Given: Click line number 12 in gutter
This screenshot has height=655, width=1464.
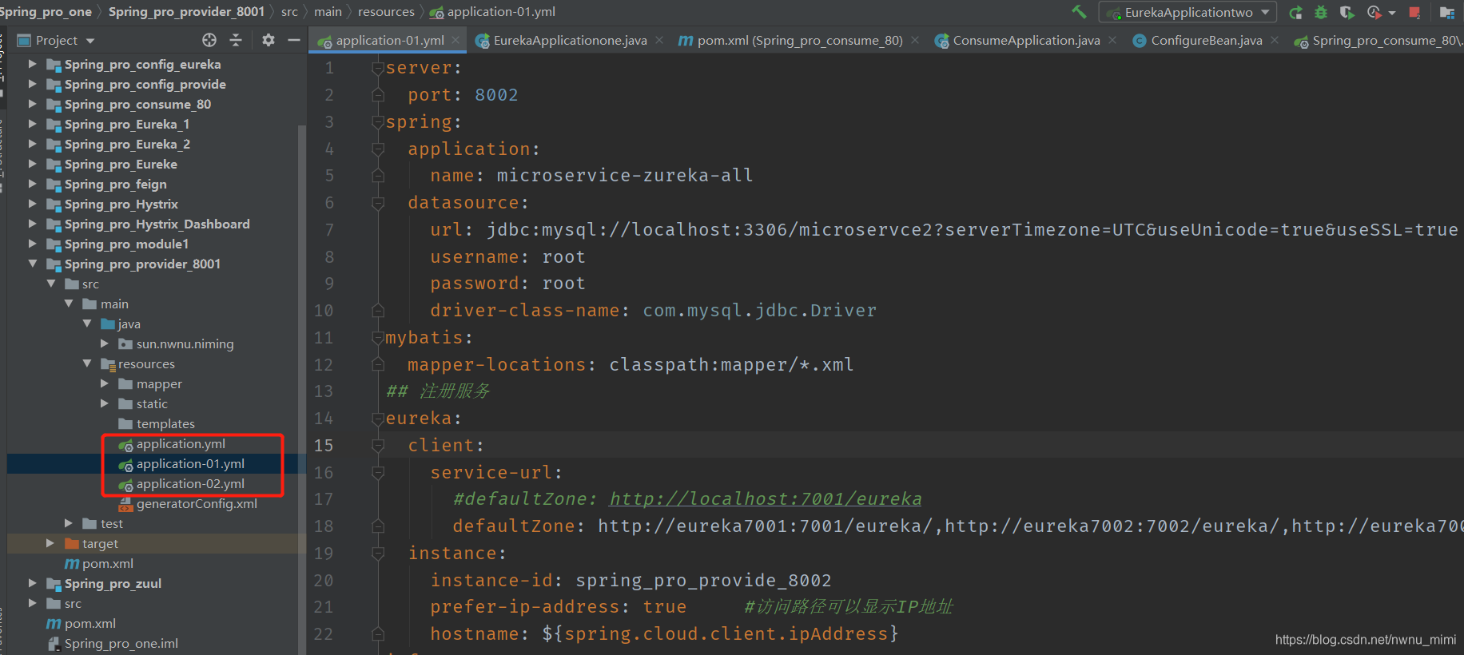Looking at the screenshot, I should (x=323, y=365).
